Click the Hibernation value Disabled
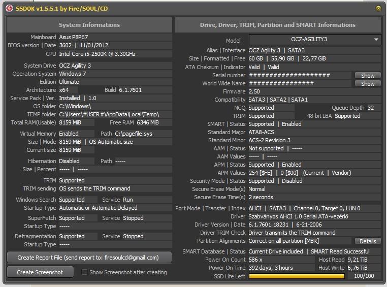This screenshot has width=387, height=287. pyautogui.click(x=70, y=161)
